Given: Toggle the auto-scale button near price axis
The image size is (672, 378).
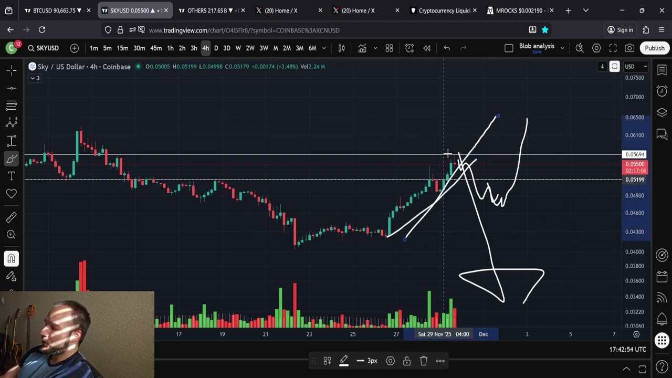Looking at the screenshot, I should coord(614,67).
